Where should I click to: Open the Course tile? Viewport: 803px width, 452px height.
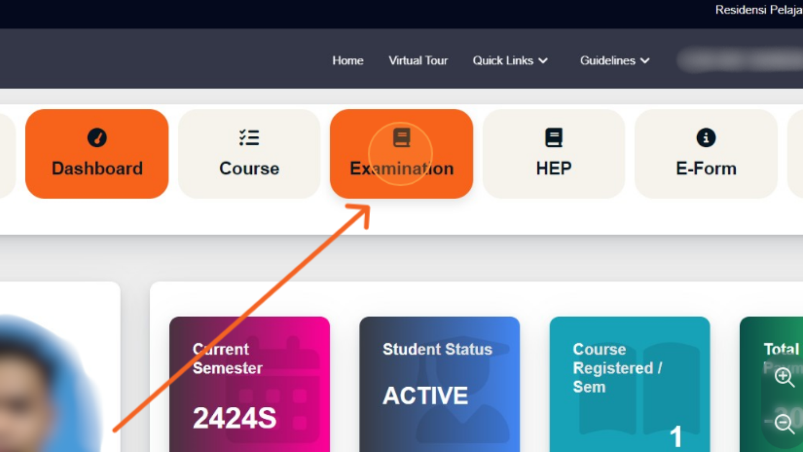[249, 154]
